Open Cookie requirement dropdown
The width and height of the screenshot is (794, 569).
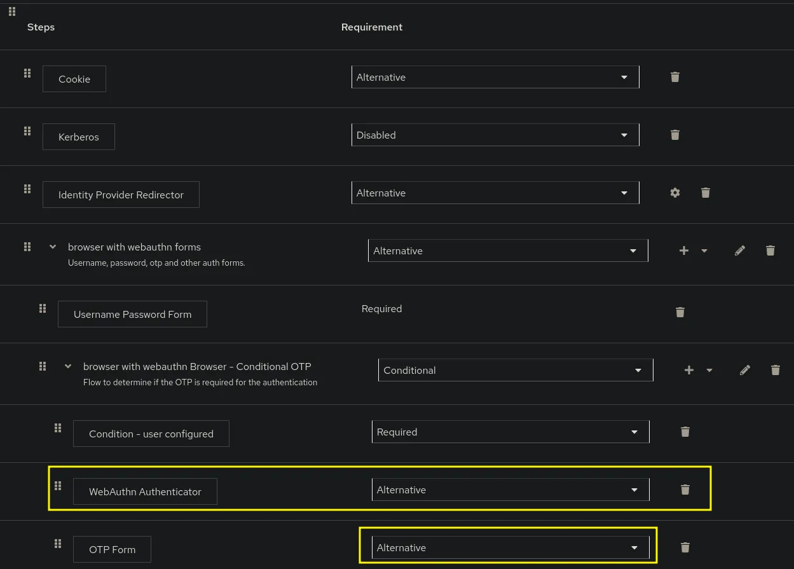pos(495,78)
